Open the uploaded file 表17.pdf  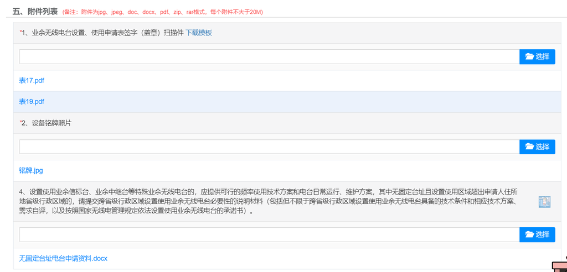[32, 81]
